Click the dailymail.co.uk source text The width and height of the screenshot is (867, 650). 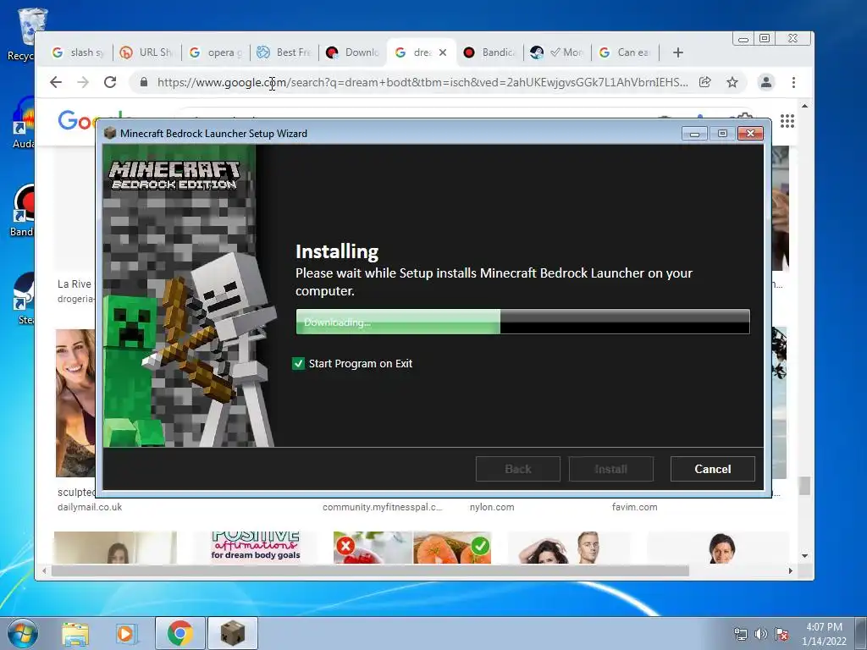pos(90,507)
